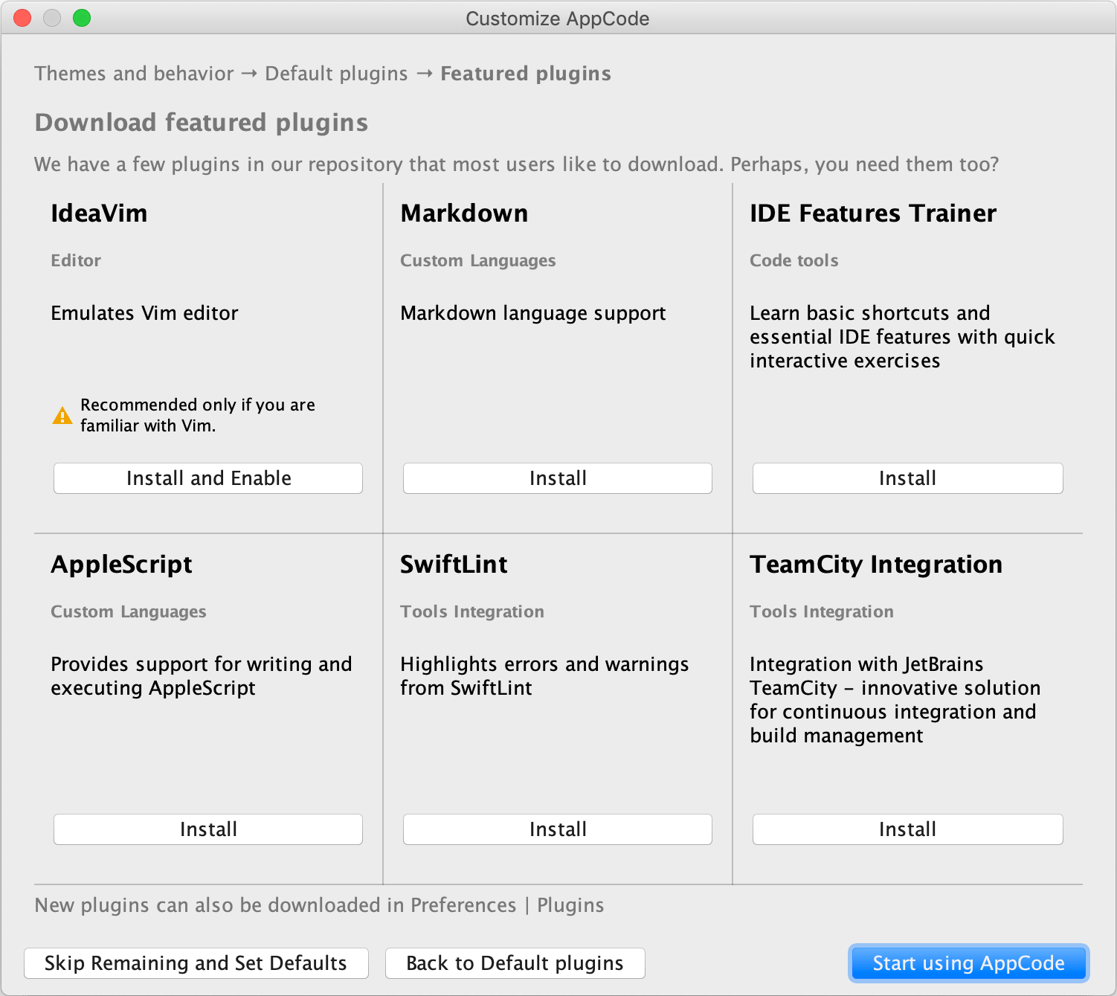1117x996 pixels.
Task: Select the Themes and behavior breadcrumb
Action: click(x=134, y=74)
